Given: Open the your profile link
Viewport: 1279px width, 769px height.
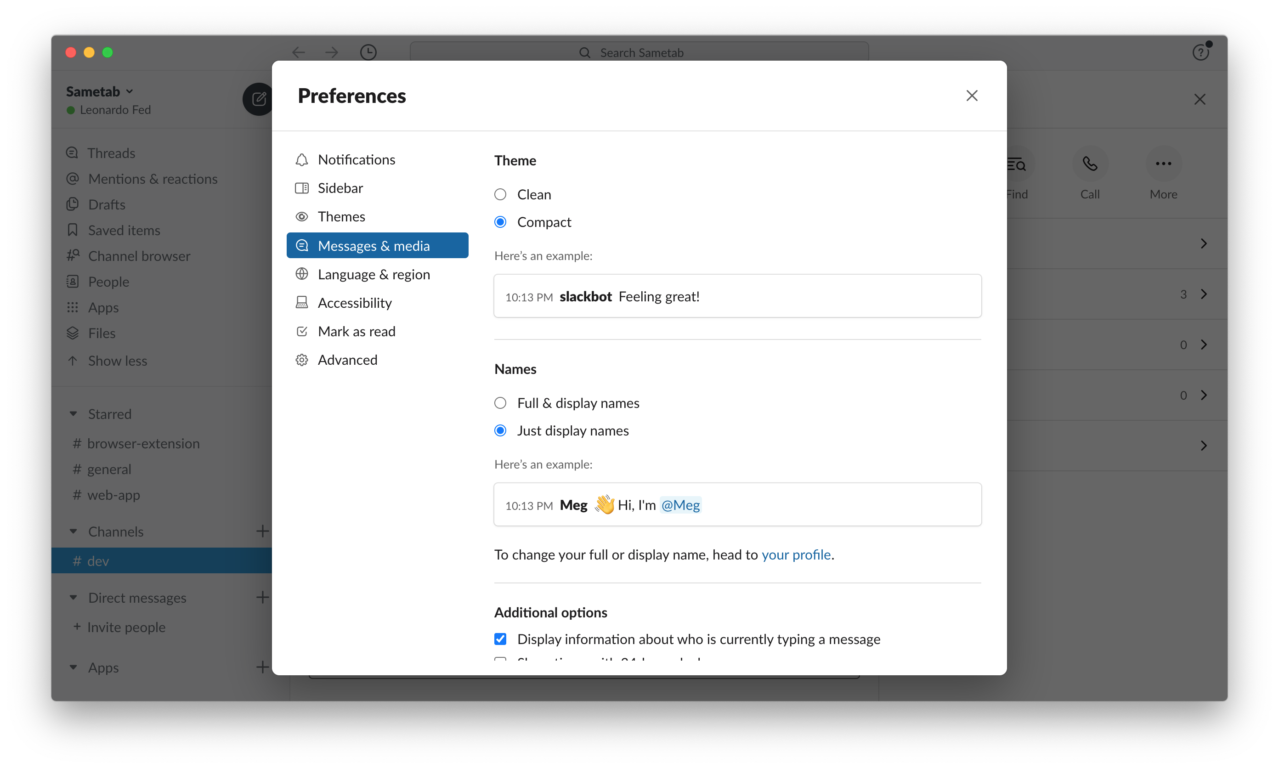Looking at the screenshot, I should (x=796, y=554).
